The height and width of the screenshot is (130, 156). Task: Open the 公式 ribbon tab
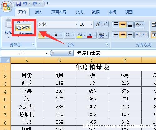pyautogui.click(x=79, y=12)
